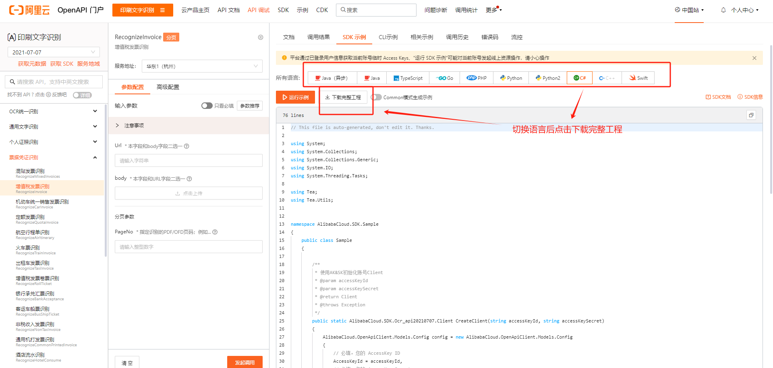This screenshot has width=773, height=368.
Task: Open the 2021-07-07 version dropdown
Action: point(54,52)
